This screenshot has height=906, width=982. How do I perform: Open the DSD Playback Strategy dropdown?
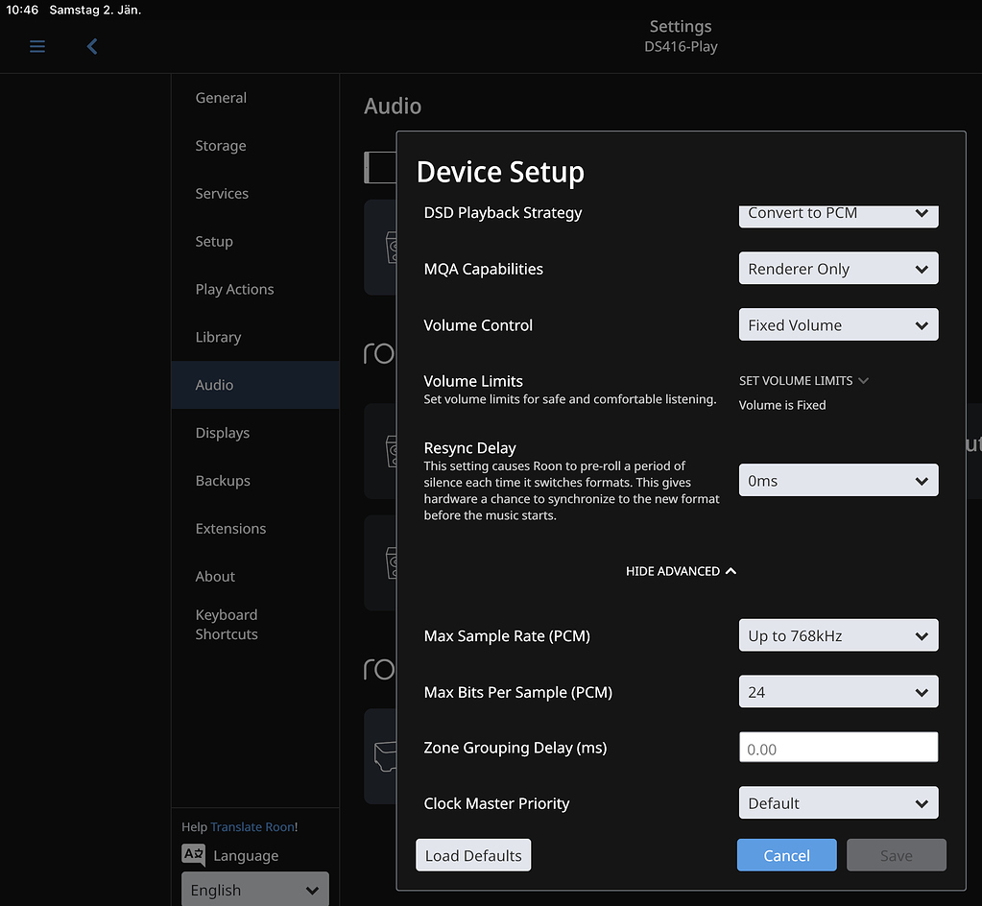point(837,213)
